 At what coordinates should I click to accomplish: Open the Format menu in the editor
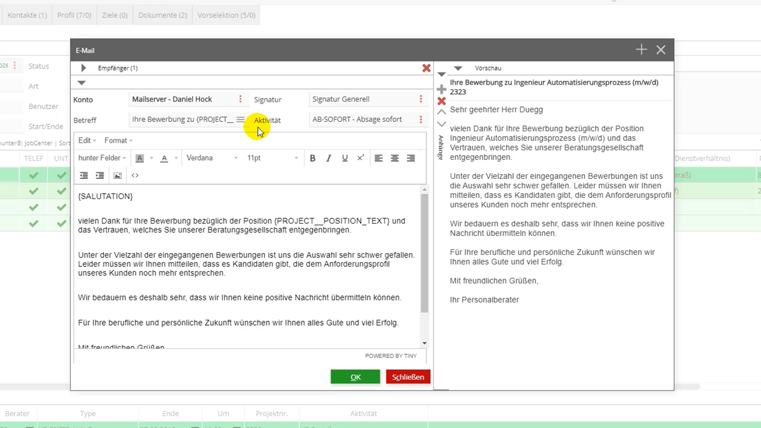(118, 140)
